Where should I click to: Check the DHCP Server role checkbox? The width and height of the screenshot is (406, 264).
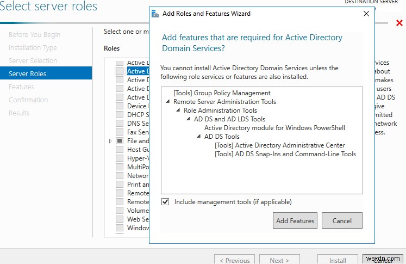click(x=120, y=115)
